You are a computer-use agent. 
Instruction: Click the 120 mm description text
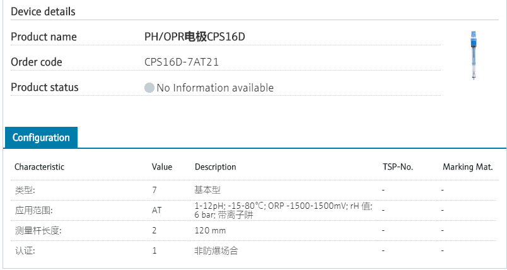(x=210, y=231)
